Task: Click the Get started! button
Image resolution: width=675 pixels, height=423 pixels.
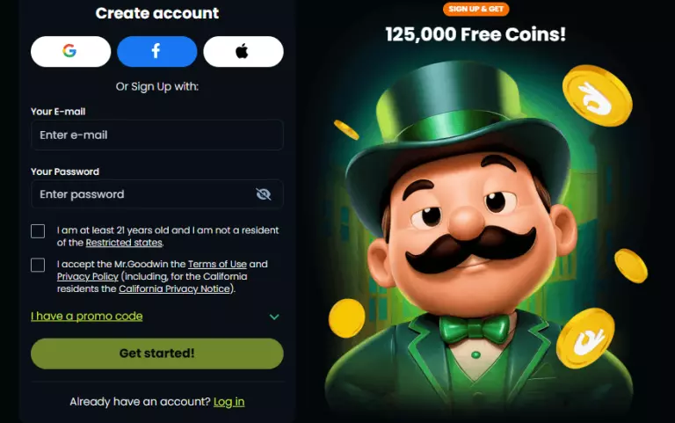Action: [157, 354]
